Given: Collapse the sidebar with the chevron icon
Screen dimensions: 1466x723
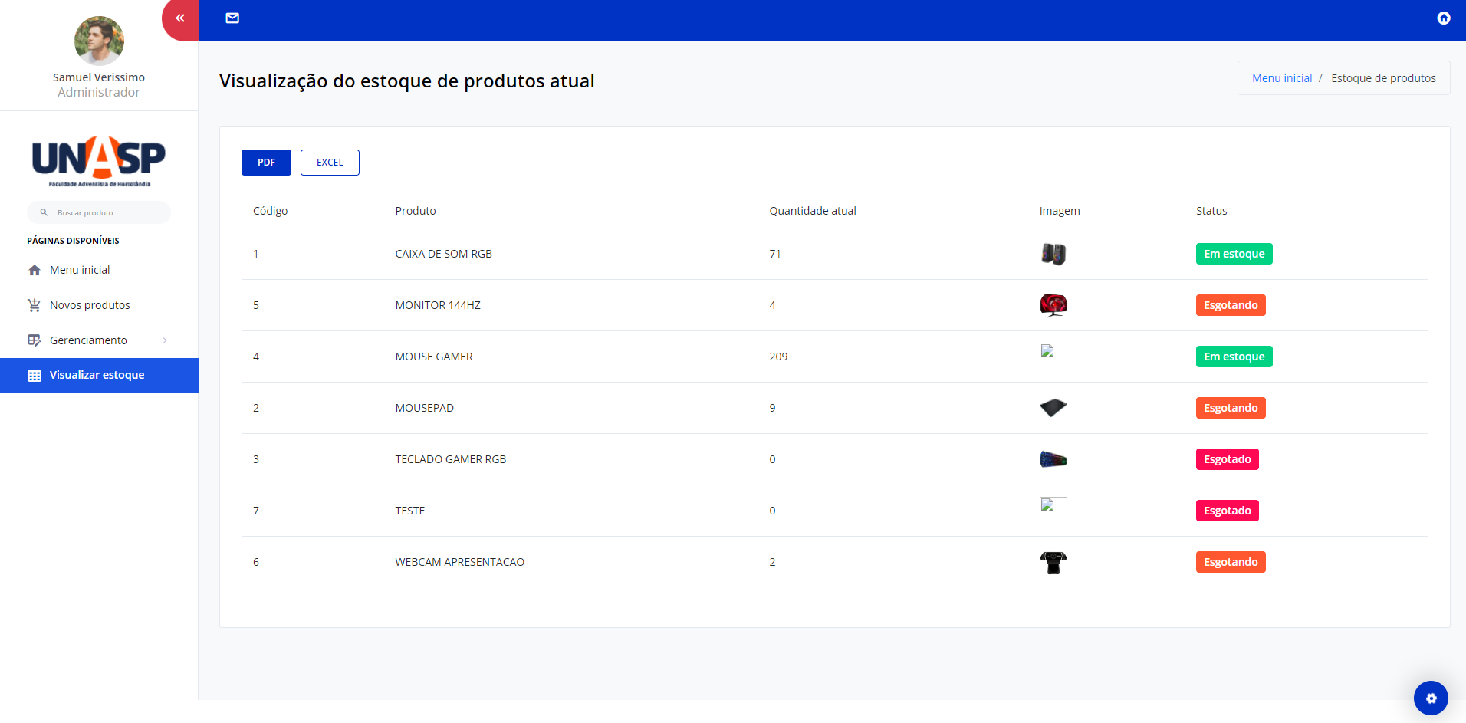Looking at the screenshot, I should pyautogui.click(x=179, y=17).
